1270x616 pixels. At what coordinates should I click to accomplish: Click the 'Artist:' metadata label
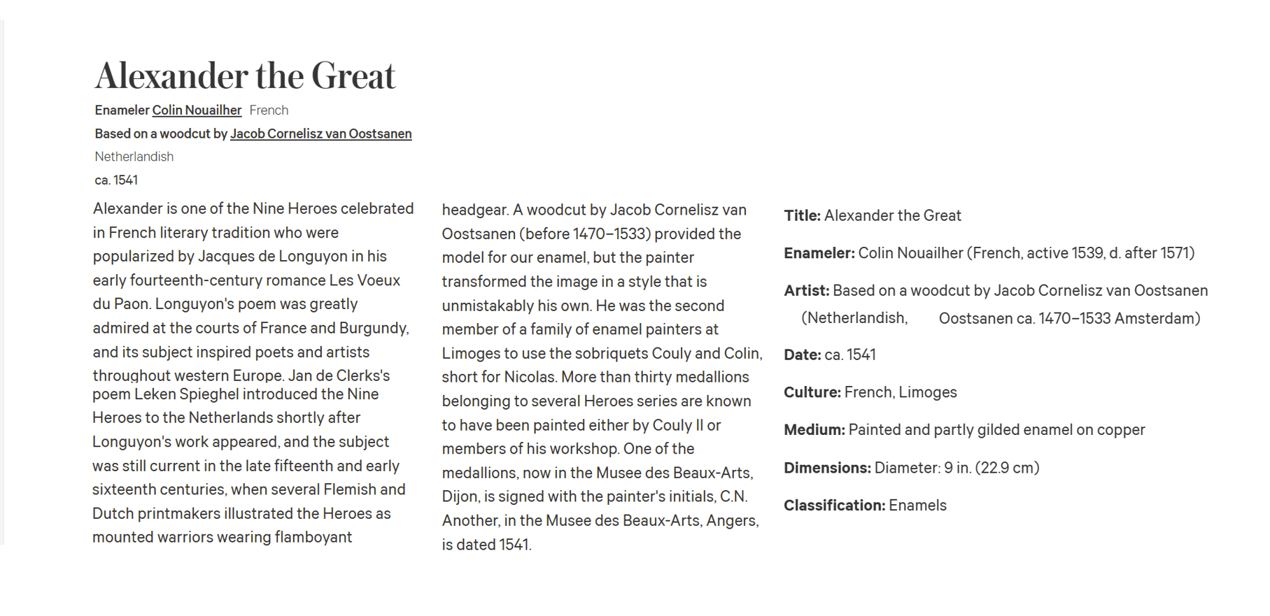(x=806, y=291)
